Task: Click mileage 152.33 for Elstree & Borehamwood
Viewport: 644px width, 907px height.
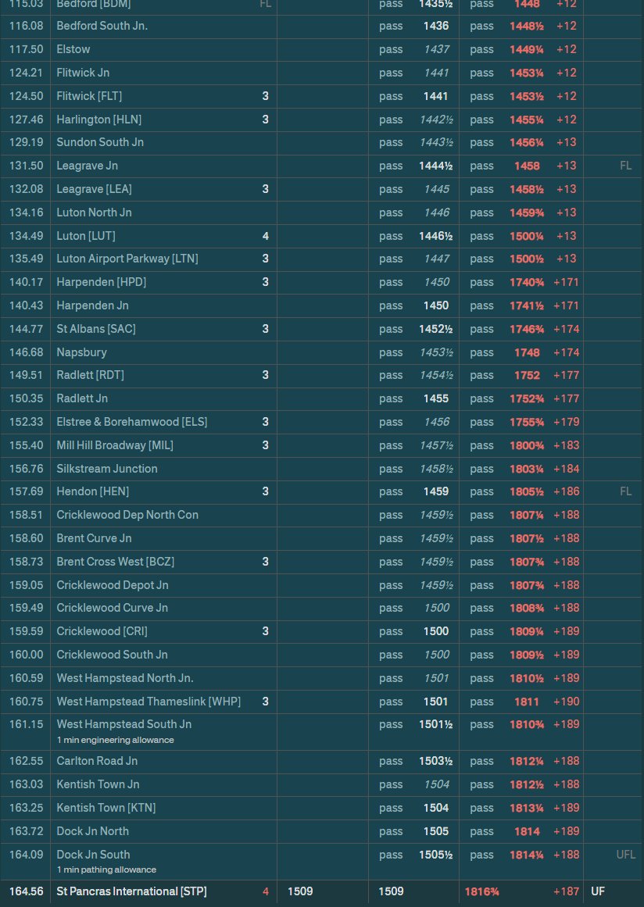Action: (26, 422)
